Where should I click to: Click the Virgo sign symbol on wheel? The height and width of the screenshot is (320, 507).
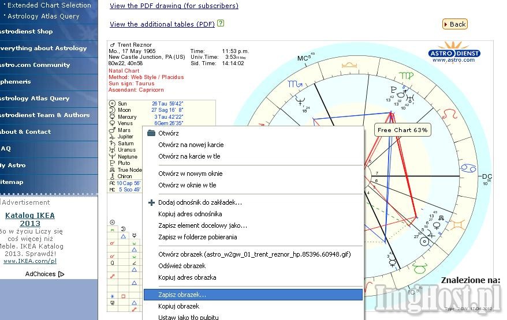406,76
